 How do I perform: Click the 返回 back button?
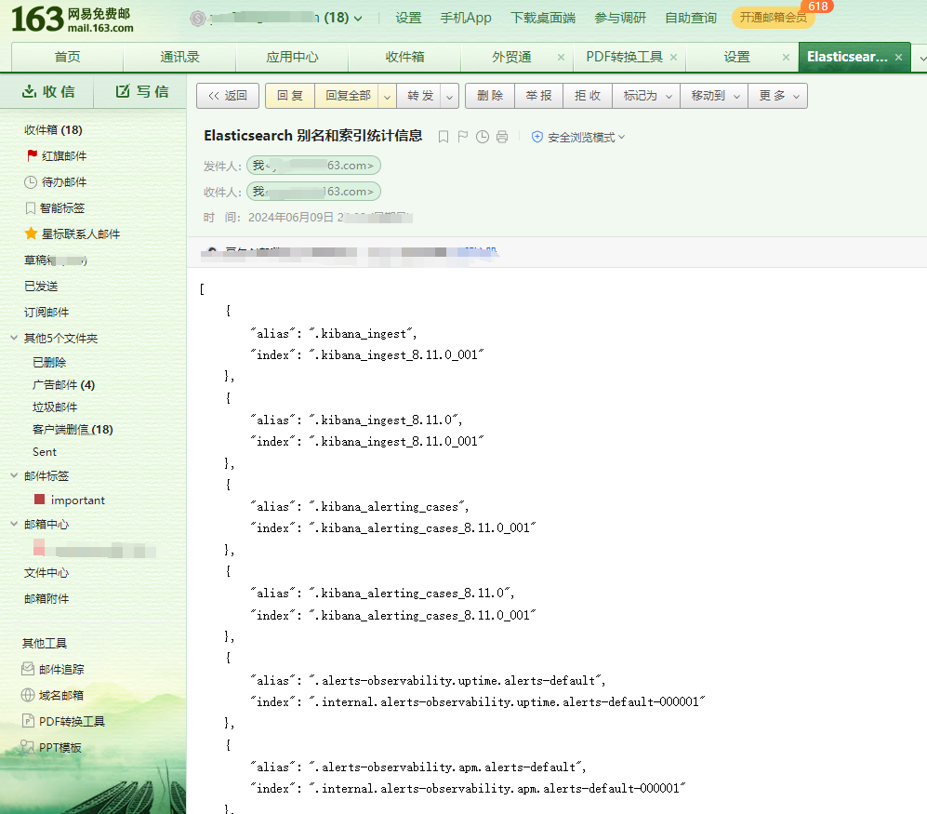tap(228, 96)
